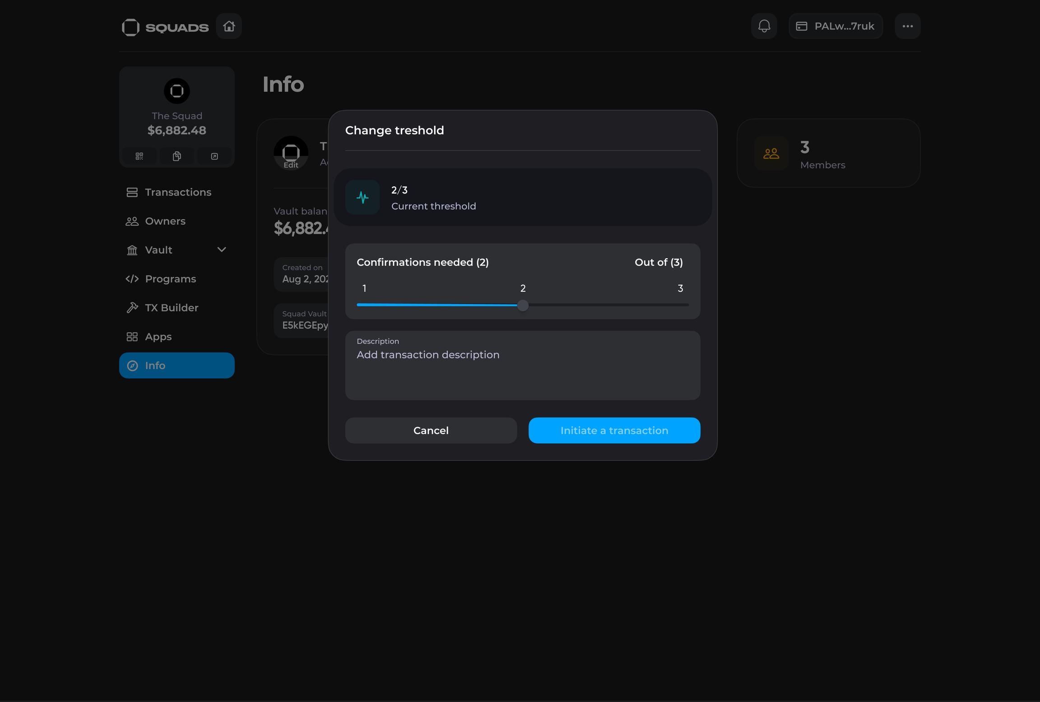Go to Transactions in sidebar
Screen dimensions: 1040x702
[177, 192]
